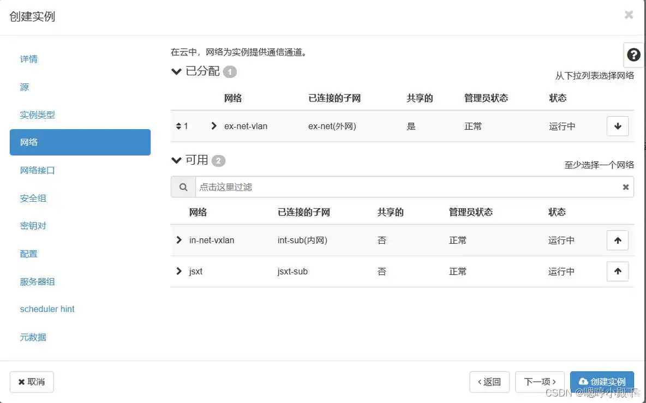Expand details of the in-net-vxlan network
The height and width of the screenshot is (403, 646).
tap(178, 240)
